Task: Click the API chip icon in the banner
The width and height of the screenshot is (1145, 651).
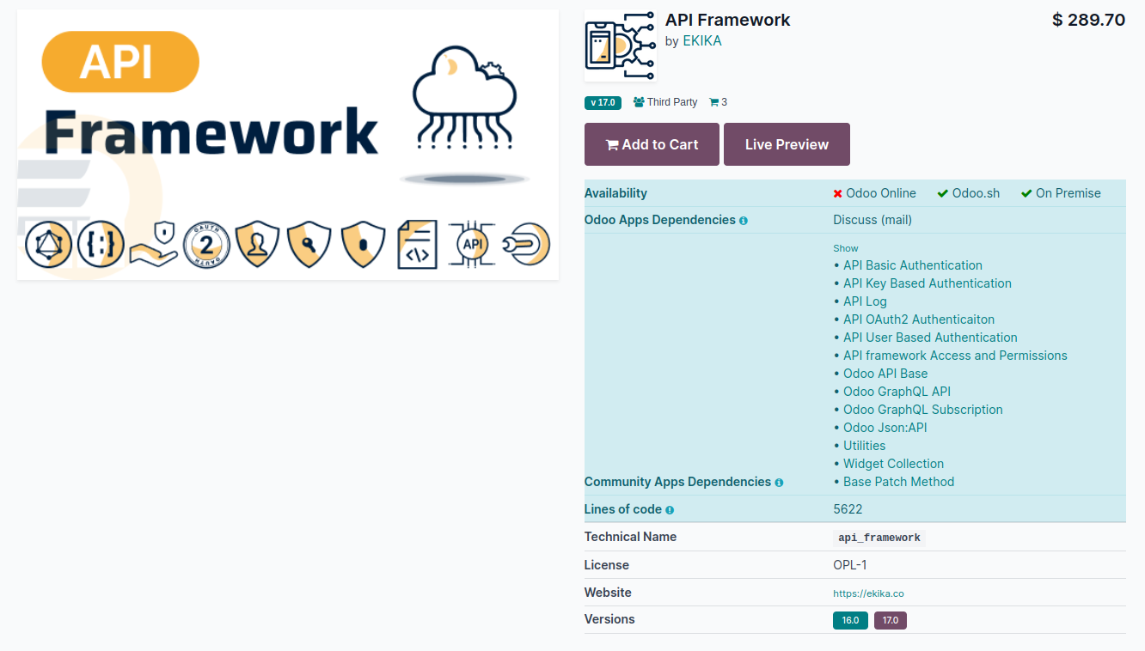Action: (x=473, y=245)
